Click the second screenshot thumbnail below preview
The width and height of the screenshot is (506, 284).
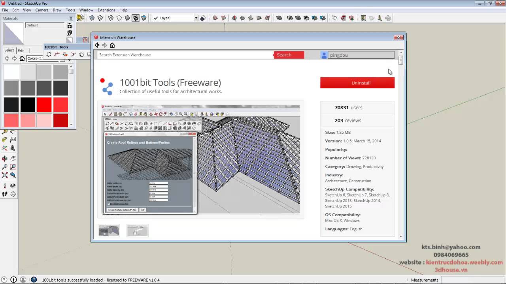tap(138, 230)
